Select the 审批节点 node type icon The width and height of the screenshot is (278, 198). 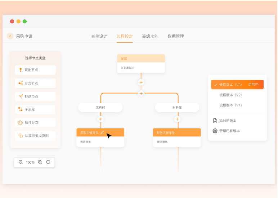tap(21, 70)
